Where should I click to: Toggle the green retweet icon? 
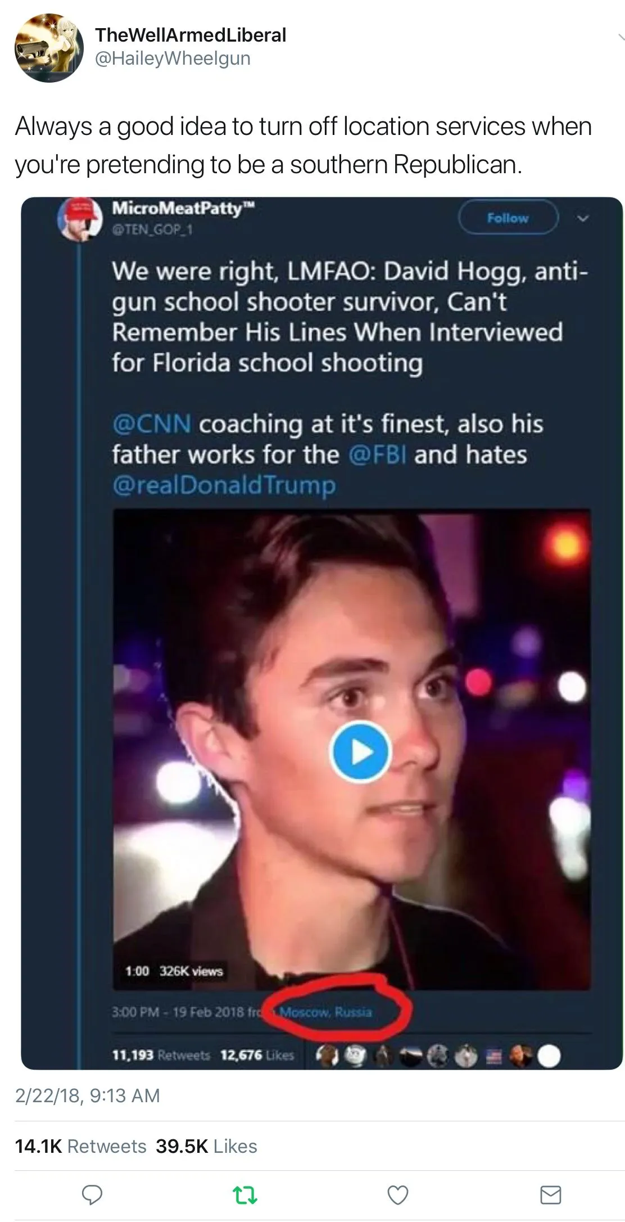coord(245,1195)
